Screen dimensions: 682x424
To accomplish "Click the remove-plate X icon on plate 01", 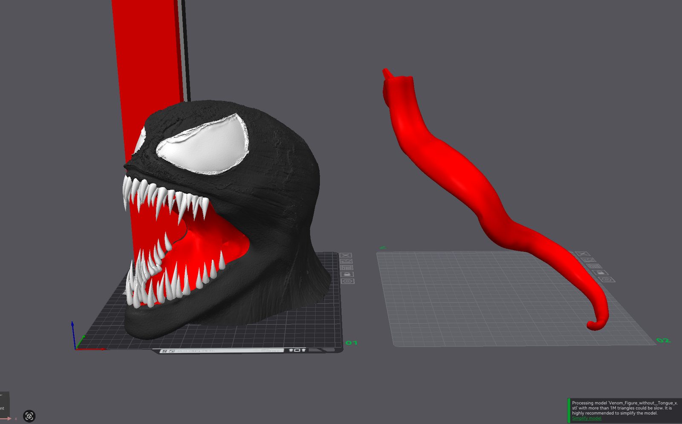I will coord(346,255).
